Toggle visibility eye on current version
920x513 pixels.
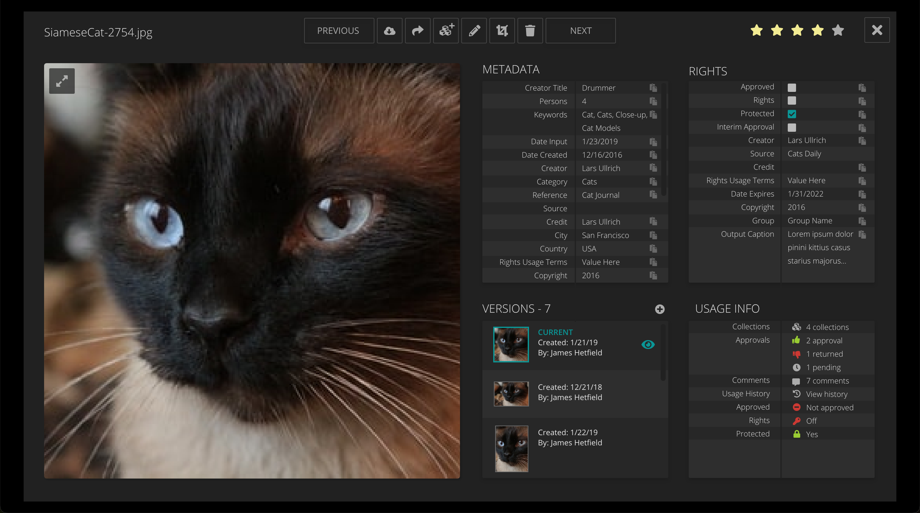click(x=648, y=344)
